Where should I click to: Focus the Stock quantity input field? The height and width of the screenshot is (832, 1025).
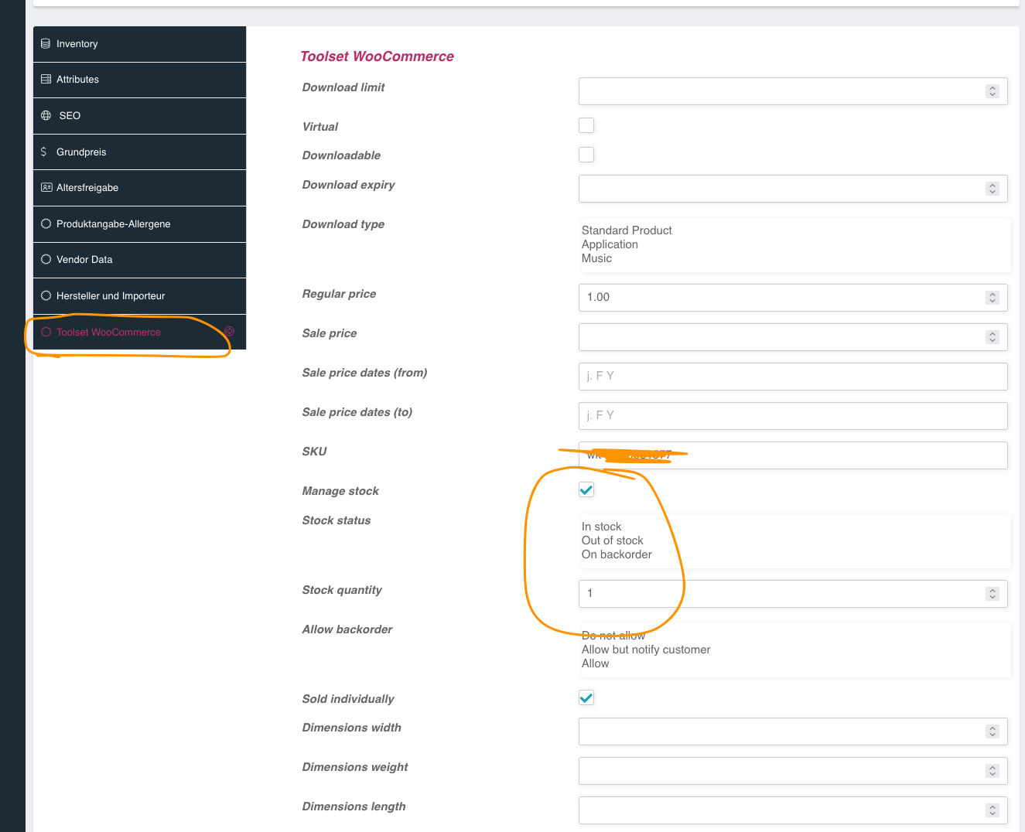click(x=793, y=594)
